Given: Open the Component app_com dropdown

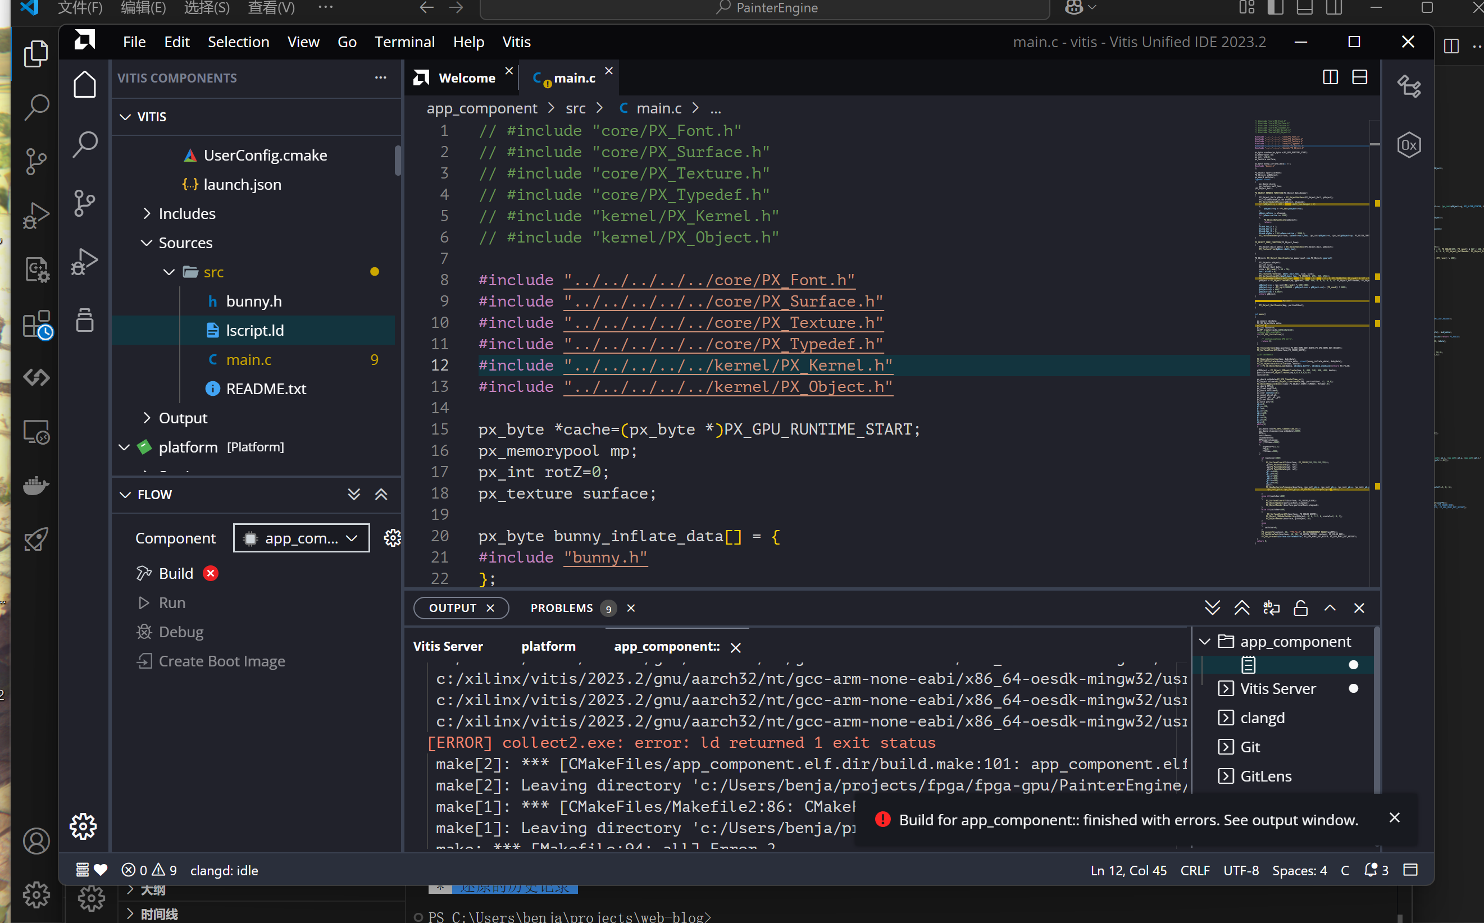Looking at the screenshot, I should (301, 538).
